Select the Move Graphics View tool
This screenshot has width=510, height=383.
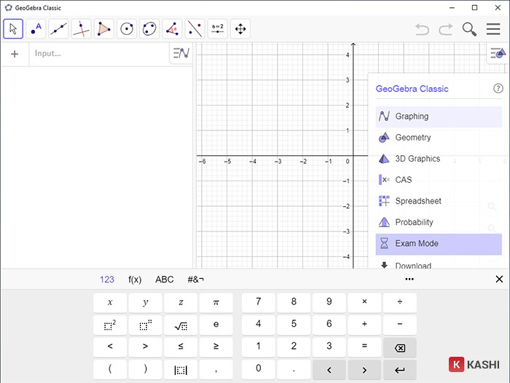click(240, 29)
